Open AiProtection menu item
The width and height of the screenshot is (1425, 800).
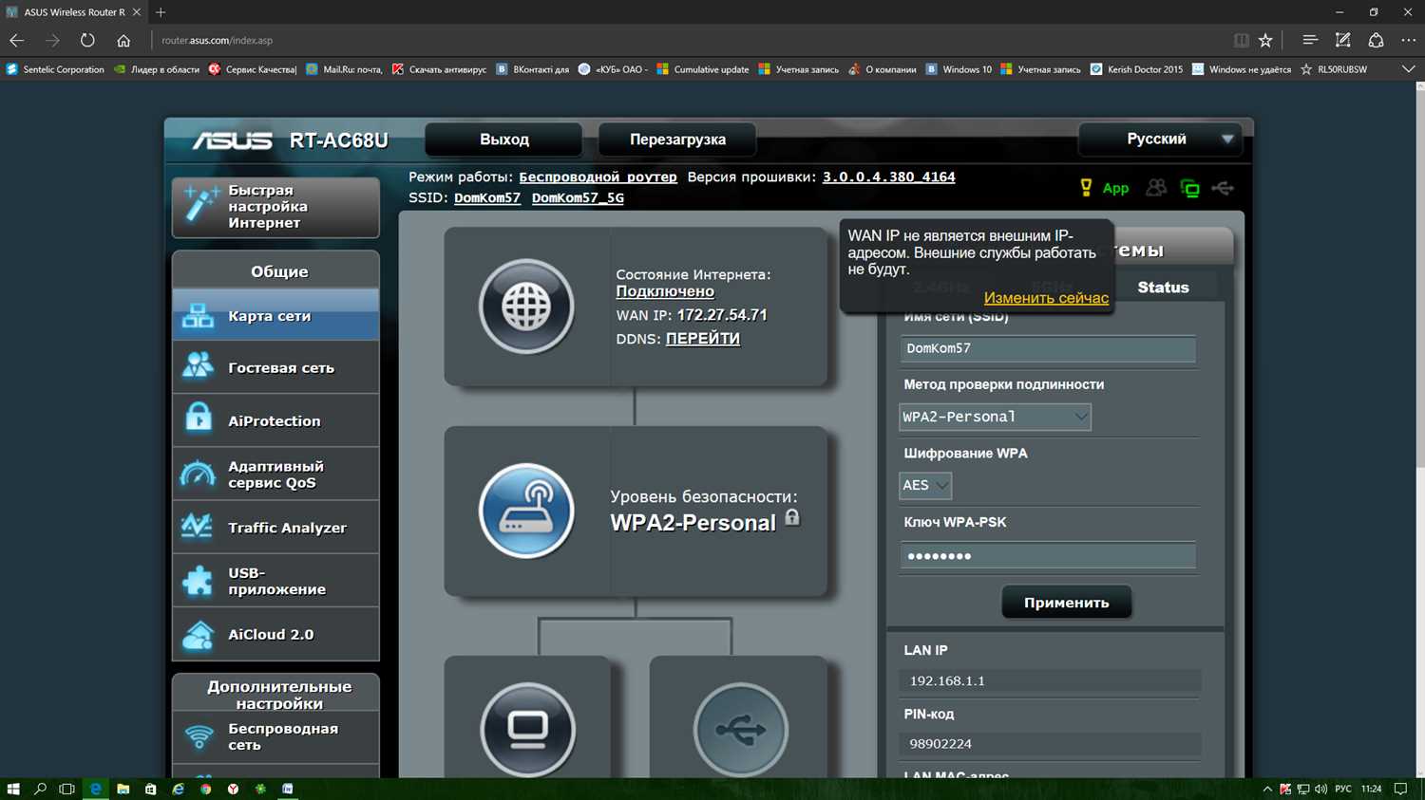tap(275, 420)
